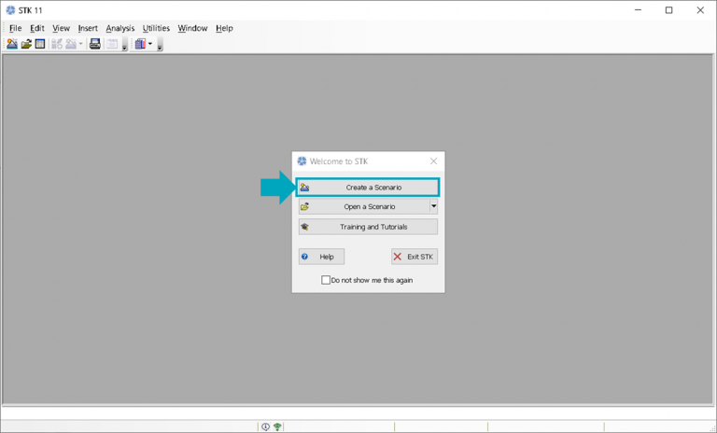Open the Insert menu
717x433 pixels.
tap(88, 28)
